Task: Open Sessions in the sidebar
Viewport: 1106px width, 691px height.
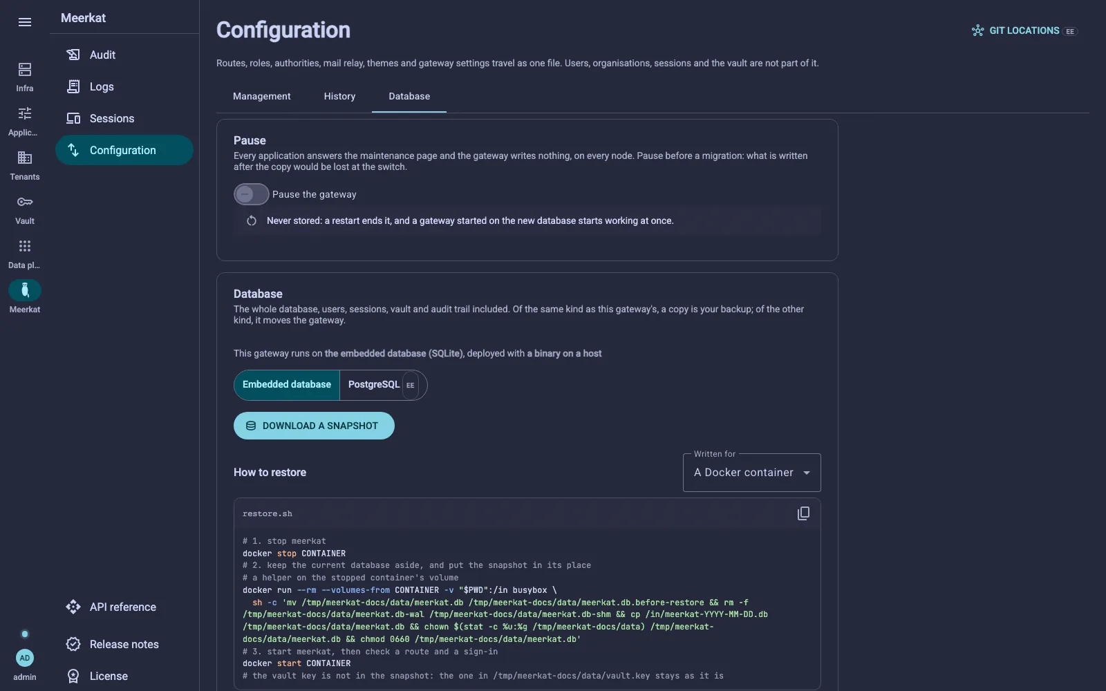Action: point(124,118)
